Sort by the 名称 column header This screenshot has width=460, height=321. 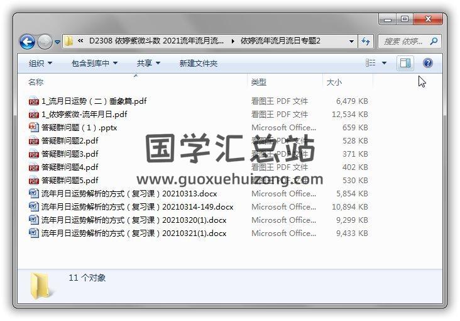(x=36, y=82)
